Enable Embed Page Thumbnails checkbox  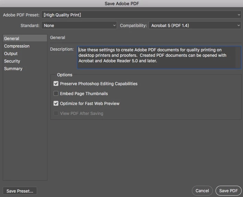click(56, 93)
